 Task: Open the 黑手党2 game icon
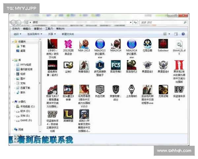click(x=179, y=65)
